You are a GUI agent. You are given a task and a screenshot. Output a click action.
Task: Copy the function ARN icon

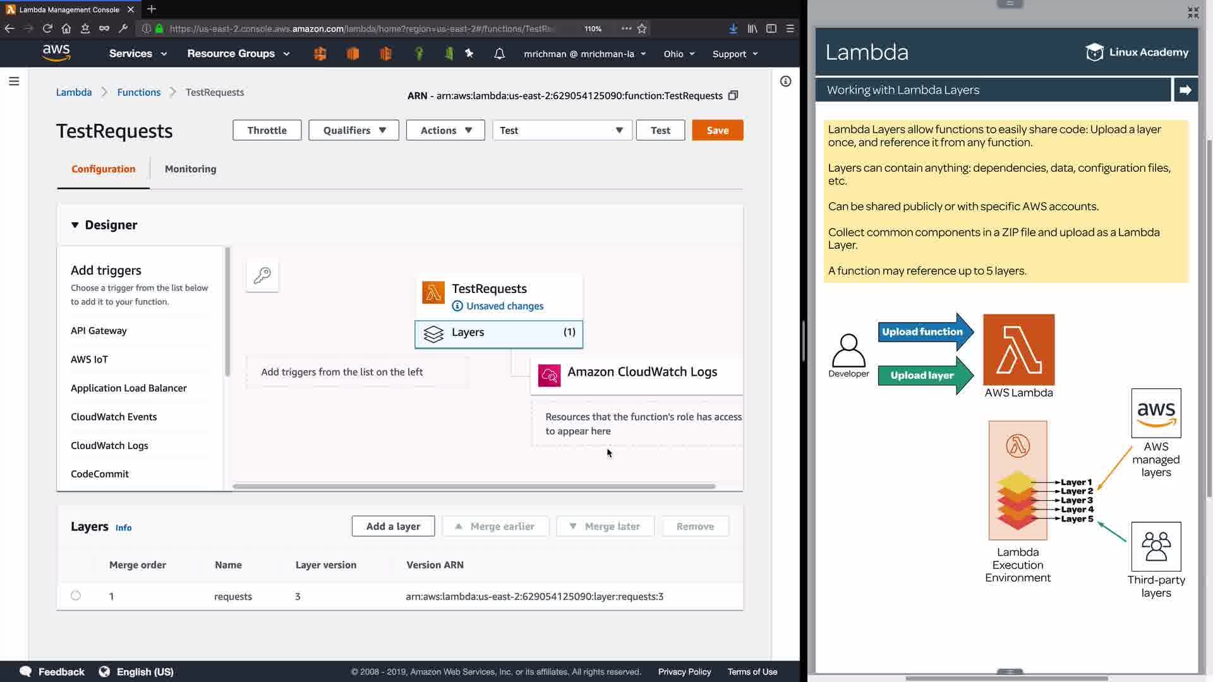pos(733,95)
